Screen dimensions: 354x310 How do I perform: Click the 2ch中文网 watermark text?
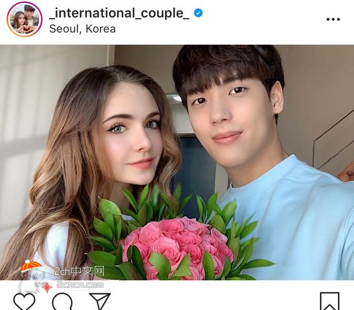[x=79, y=271]
